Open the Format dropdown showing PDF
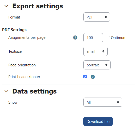Image resolution: width=135 pixels, height=129 pixels. click(97, 17)
